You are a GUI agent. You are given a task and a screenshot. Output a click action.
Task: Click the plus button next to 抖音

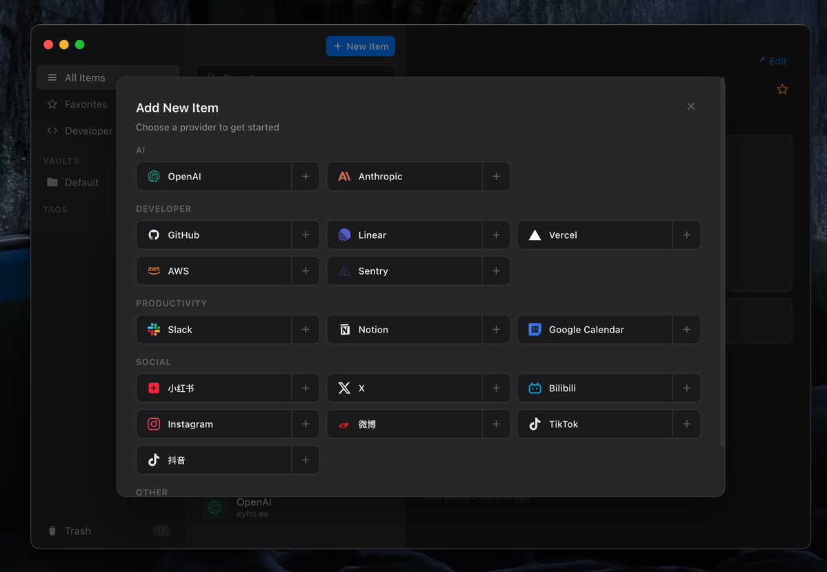306,460
